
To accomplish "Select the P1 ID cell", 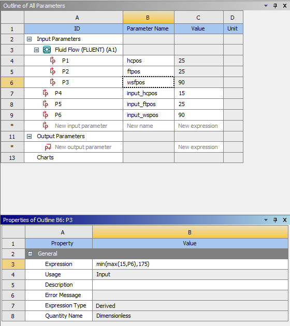I will [74, 61].
